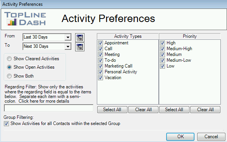Open the calendar picker for To date

click(x=80, y=47)
